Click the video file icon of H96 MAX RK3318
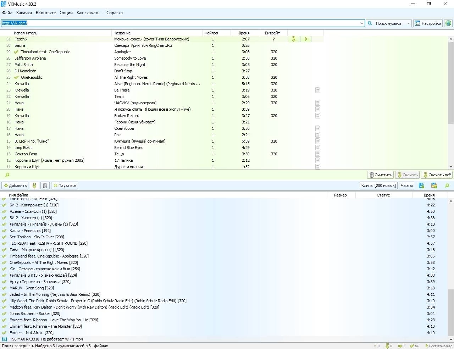 [4, 339]
